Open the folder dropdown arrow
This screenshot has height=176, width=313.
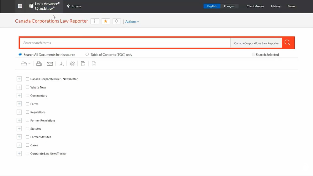click(x=29, y=63)
